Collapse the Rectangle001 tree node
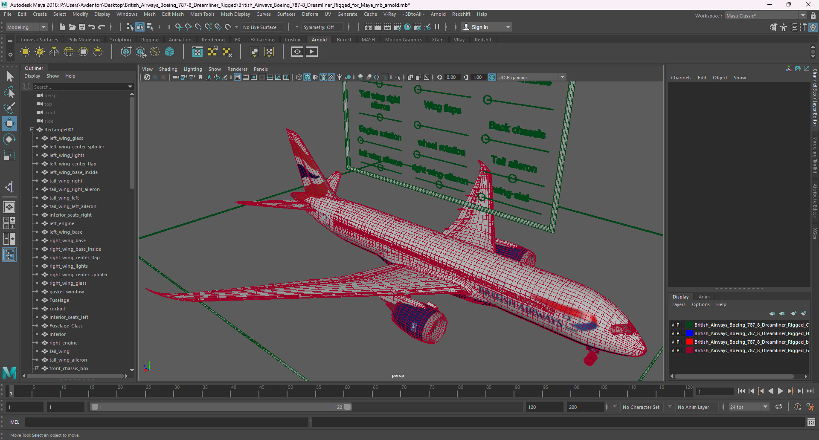 point(32,130)
